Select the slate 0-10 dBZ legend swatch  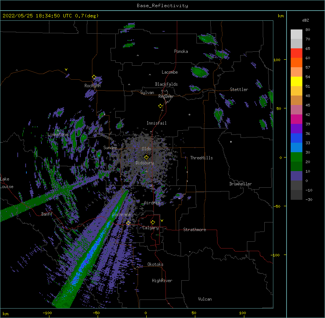[296, 176]
